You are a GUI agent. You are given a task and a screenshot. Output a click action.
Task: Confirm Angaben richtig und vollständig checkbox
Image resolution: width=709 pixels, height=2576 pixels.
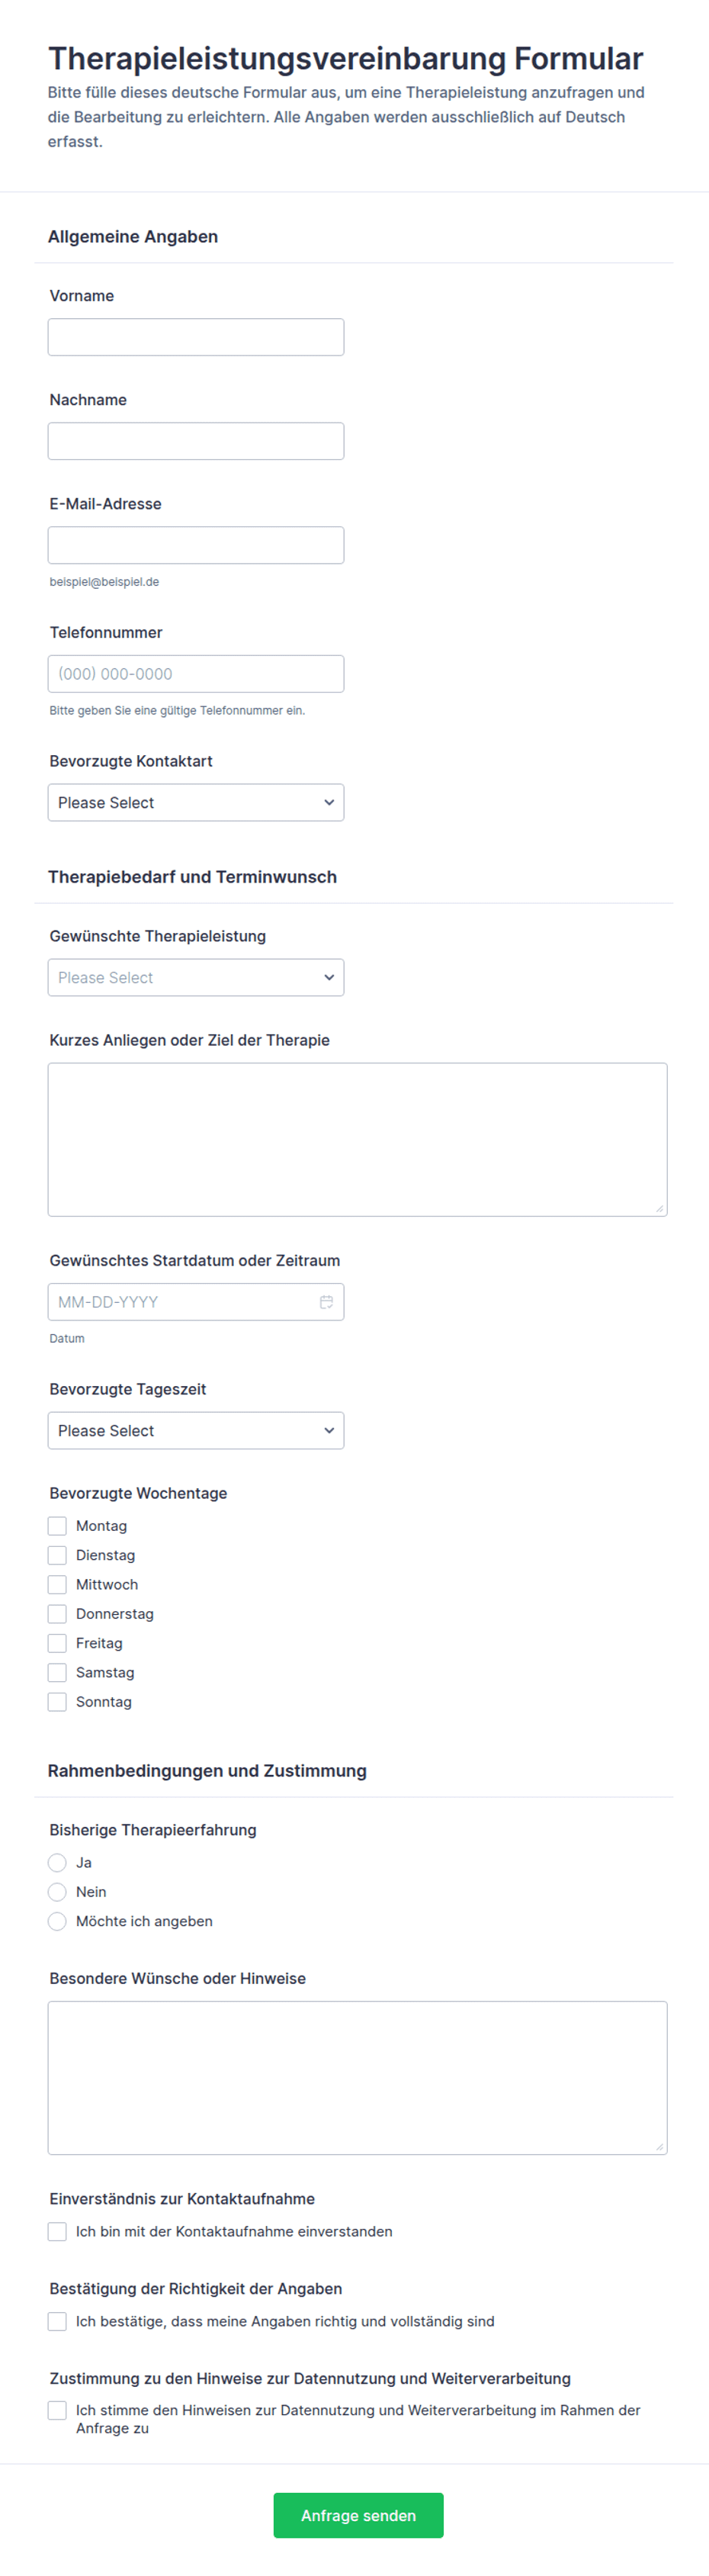[x=57, y=2322]
